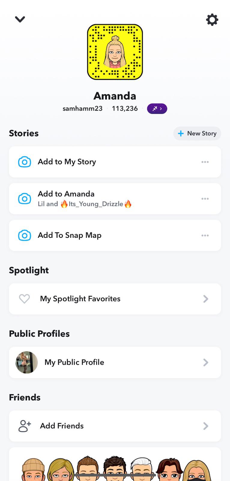This screenshot has height=481, width=230.
Task: Expand the Add Friends chevron arrow
Action: coord(206,426)
